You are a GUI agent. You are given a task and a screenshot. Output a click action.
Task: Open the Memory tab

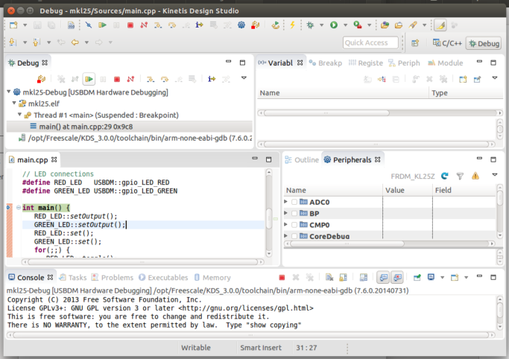(212, 278)
